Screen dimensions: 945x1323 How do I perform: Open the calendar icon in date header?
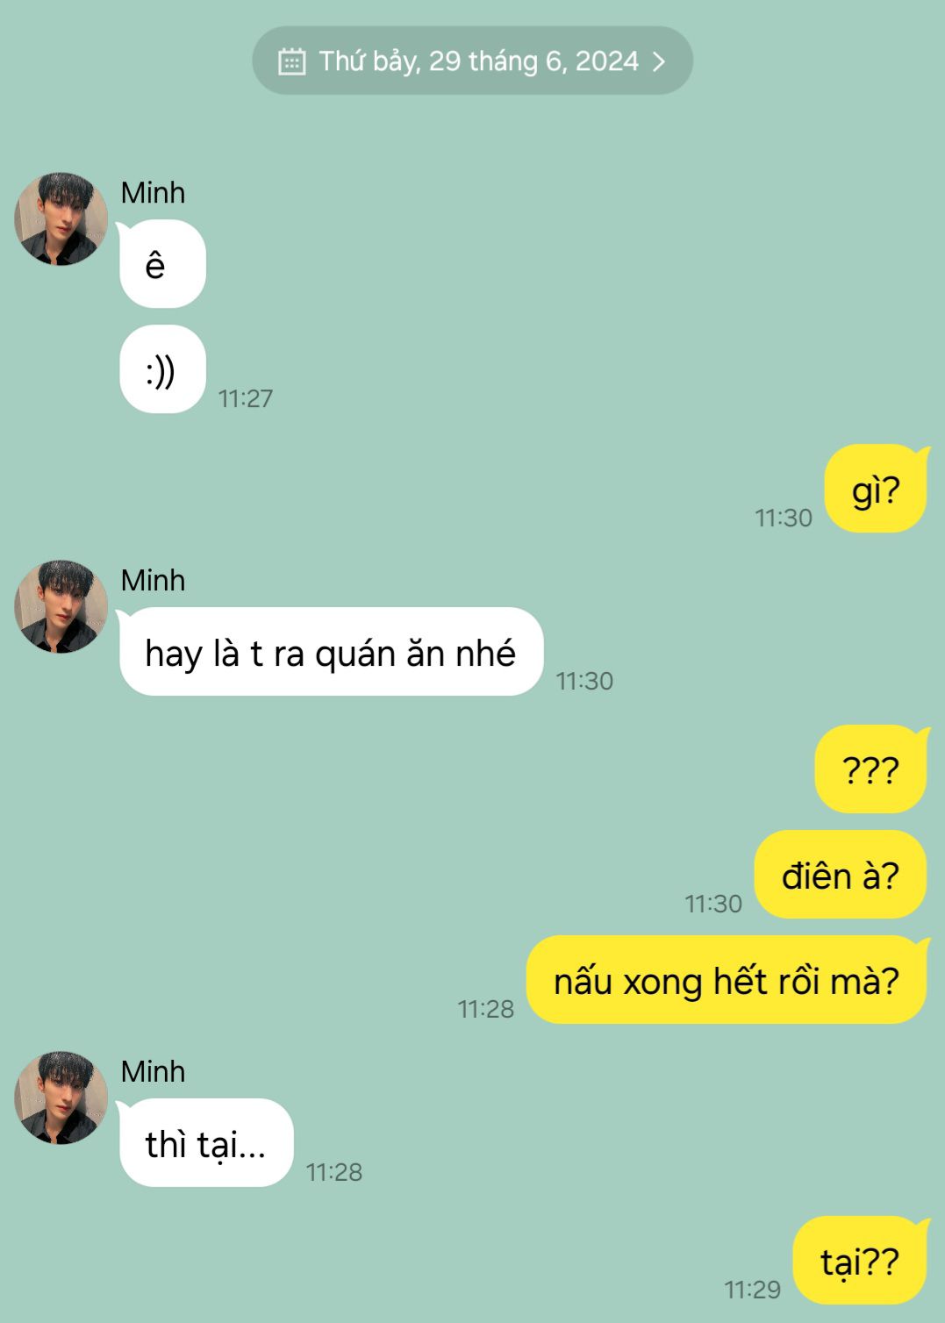(x=292, y=61)
